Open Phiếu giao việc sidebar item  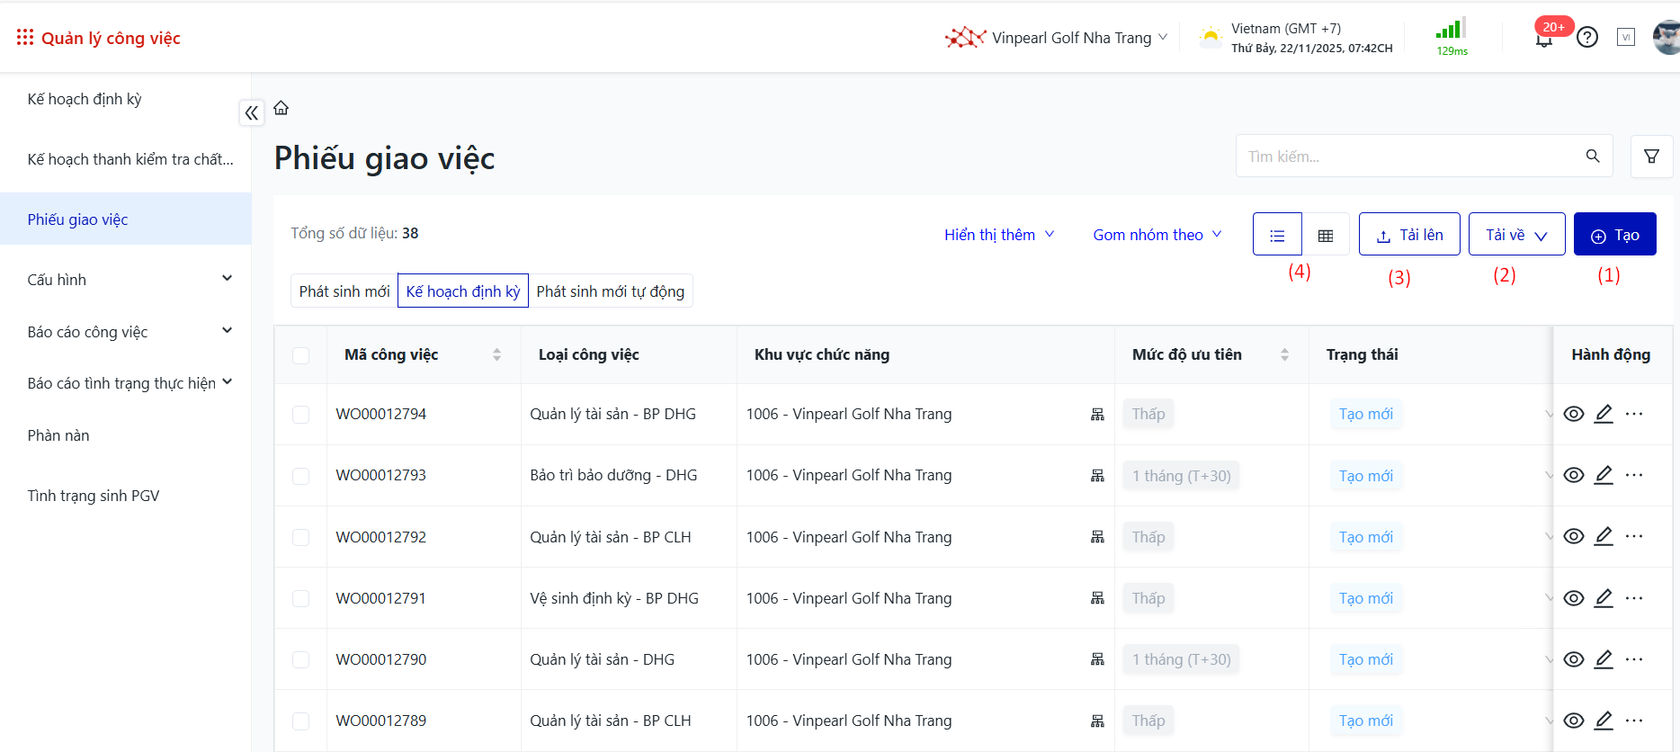pyautogui.click(x=126, y=219)
